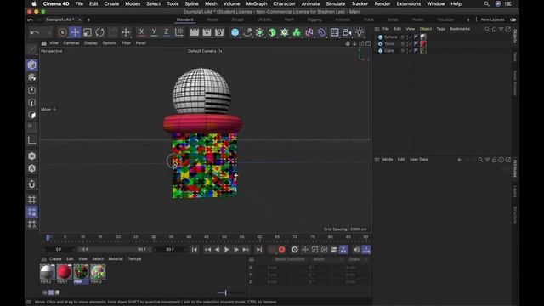This screenshot has height=306, width=544.
Task: Switch to Model mode in left sidebar
Action: 32,65
